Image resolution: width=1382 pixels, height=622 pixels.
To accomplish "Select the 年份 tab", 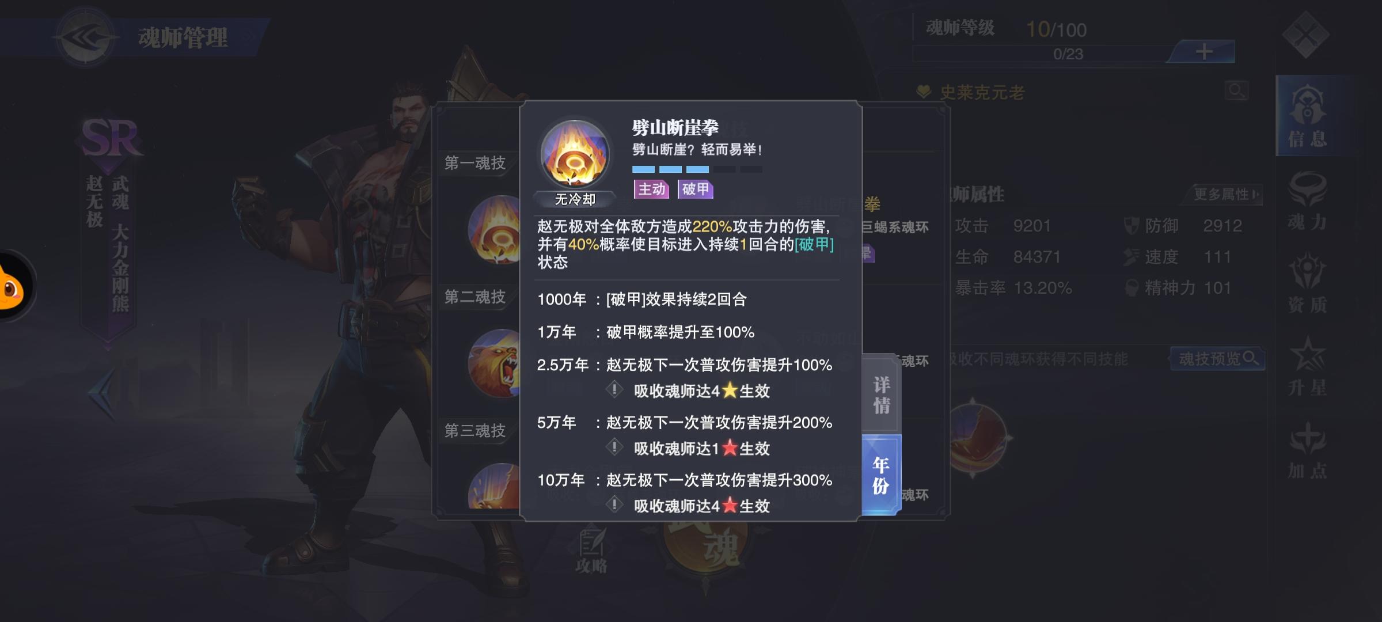I will (x=881, y=475).
